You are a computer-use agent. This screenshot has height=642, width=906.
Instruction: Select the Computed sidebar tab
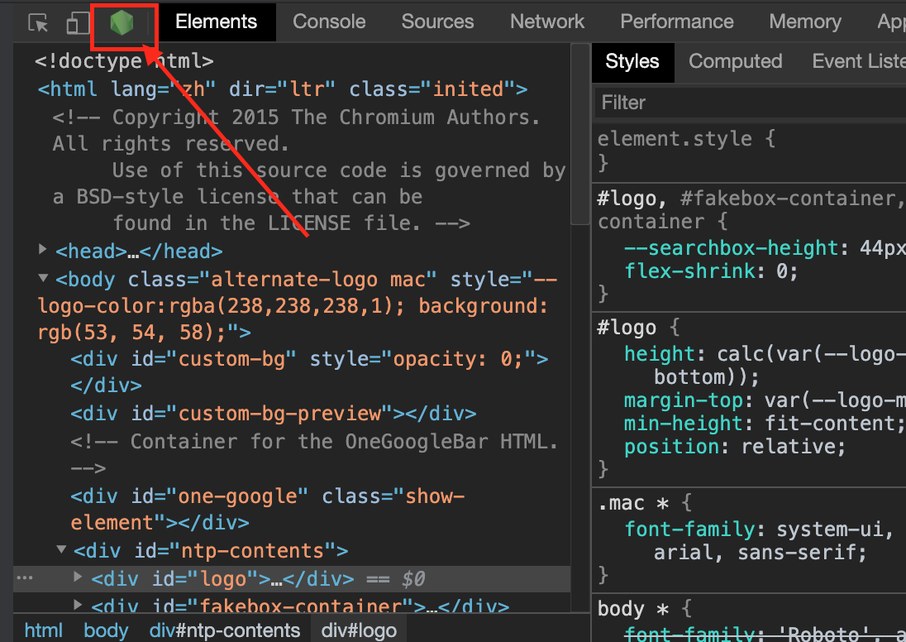pos(735,62)
